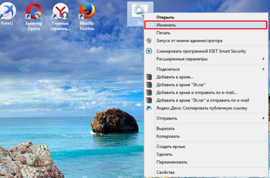Screen dimensions: 270x178
Task: Choose Добавить в архив и отправить по e-mail...
Action: pos(206,93)
